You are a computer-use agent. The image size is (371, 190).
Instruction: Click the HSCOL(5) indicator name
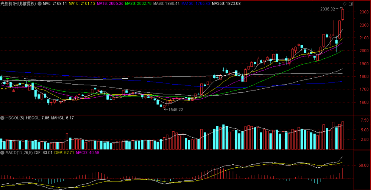pos(14,118)
